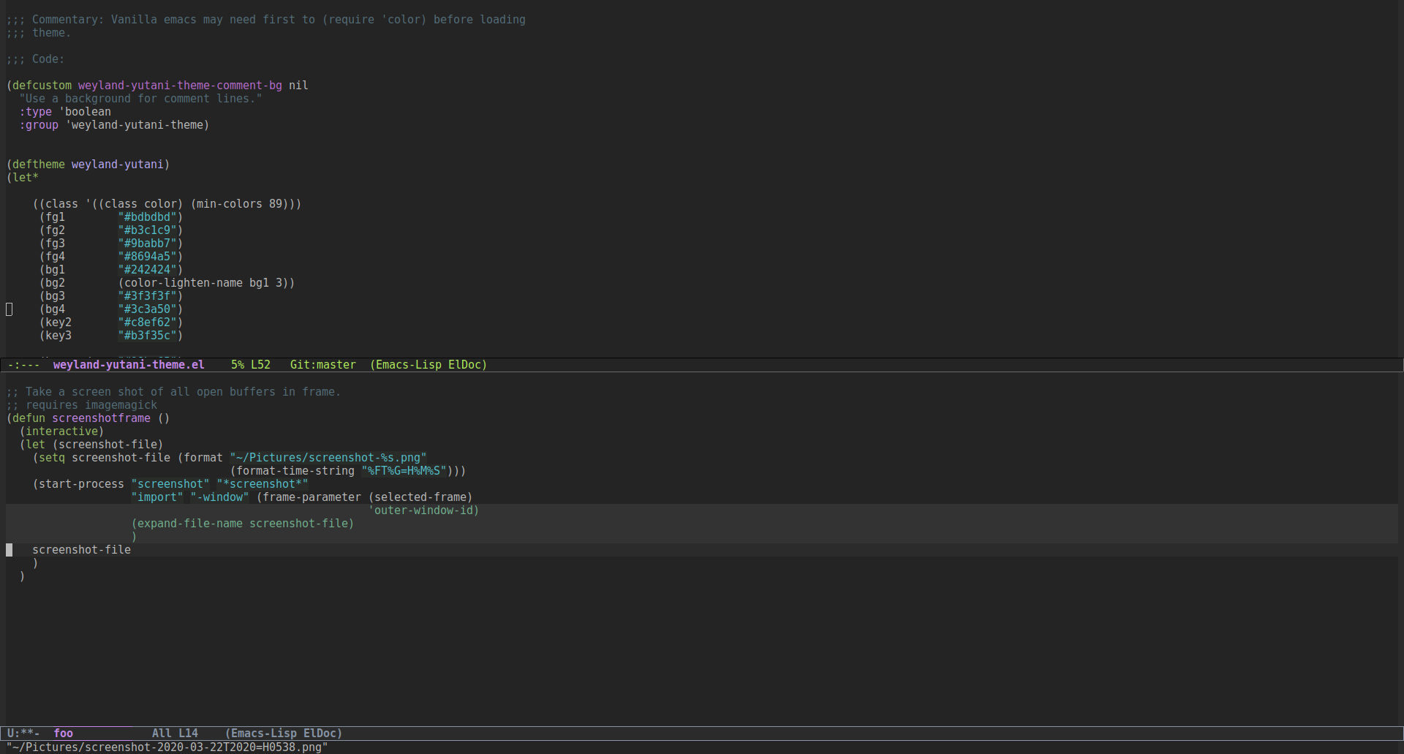
Task: Click on min-colors 89 expression
Action: click(240, 203)
